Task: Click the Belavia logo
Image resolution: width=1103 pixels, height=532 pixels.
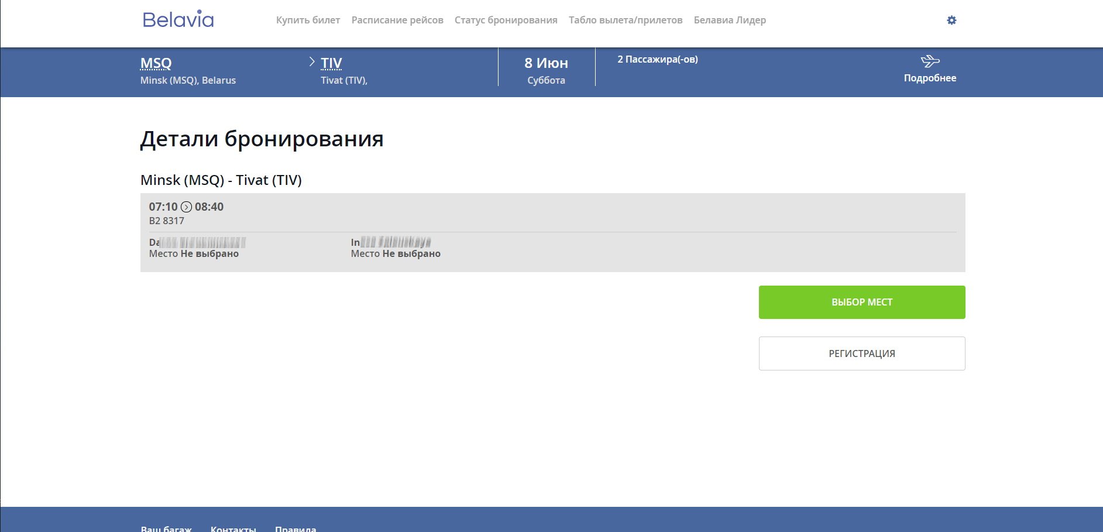Action: pos(178,19)
